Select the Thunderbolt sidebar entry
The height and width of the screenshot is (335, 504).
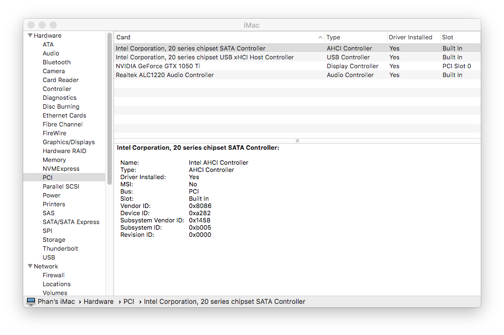[60, 248]
